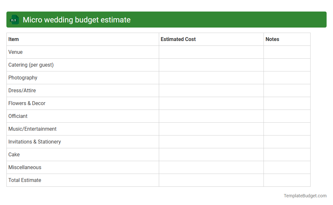Viewport: 333px width, 205px height.
Task: Select the Invitations & Stationery row
Action: (x=35, y=142)
